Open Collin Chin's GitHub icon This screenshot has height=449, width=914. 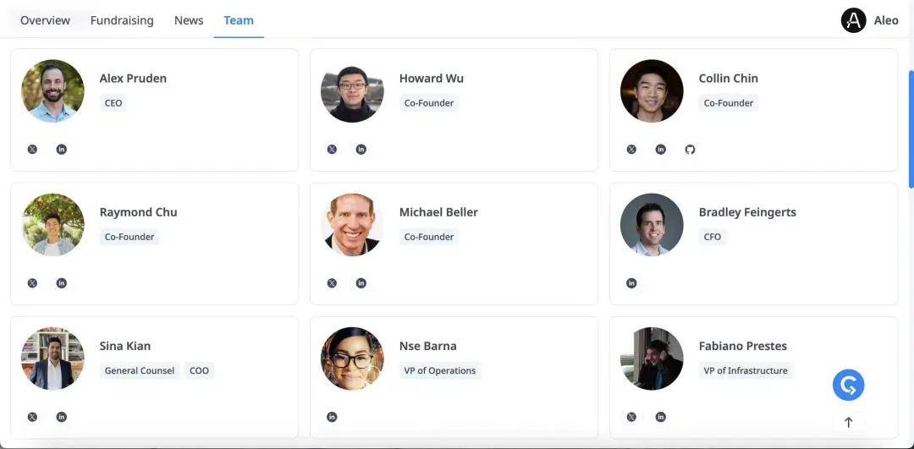tap(690, 150)
